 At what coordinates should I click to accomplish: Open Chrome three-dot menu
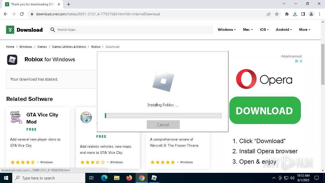coord(319,14)
